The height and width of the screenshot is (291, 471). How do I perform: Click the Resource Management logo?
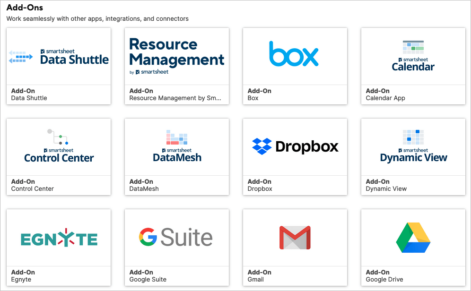177,56
